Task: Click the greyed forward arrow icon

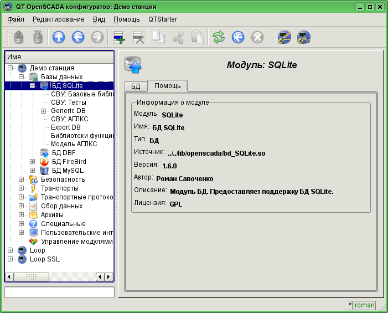Action: [97, 37]
